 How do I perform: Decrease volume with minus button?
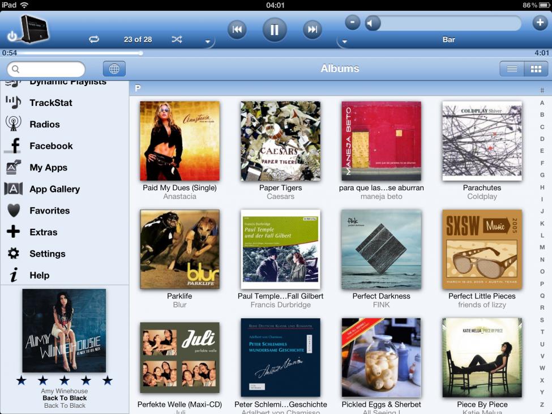(352, 23)
